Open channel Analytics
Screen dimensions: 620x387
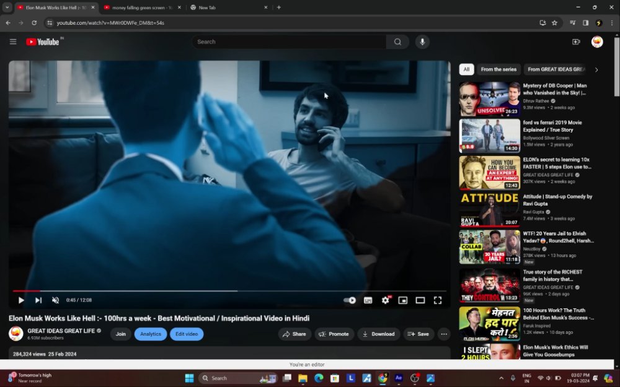click(x=151, y=334)
